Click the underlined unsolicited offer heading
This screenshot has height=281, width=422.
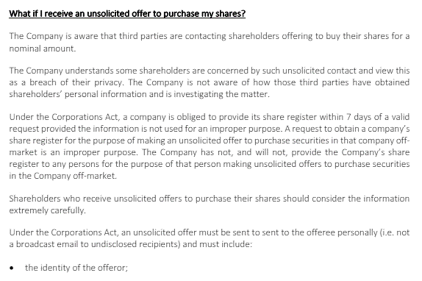coord(127,14)
